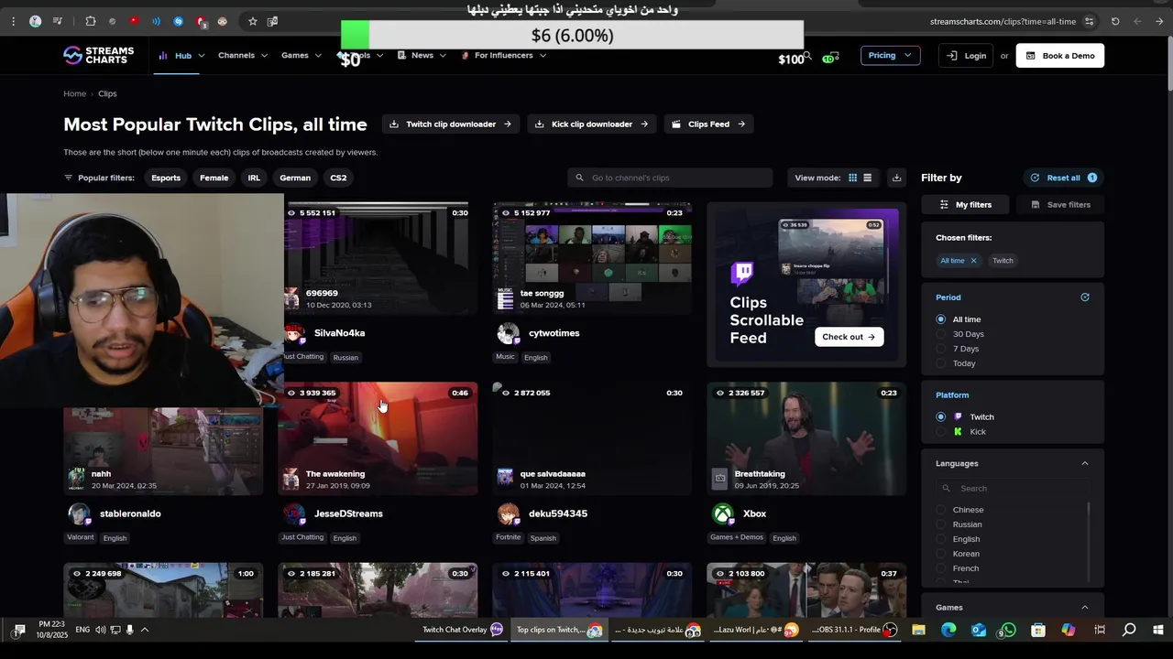Select 30 Days period radio
The height and width of the screenshot is (659, 1173).
pos(940,334)
